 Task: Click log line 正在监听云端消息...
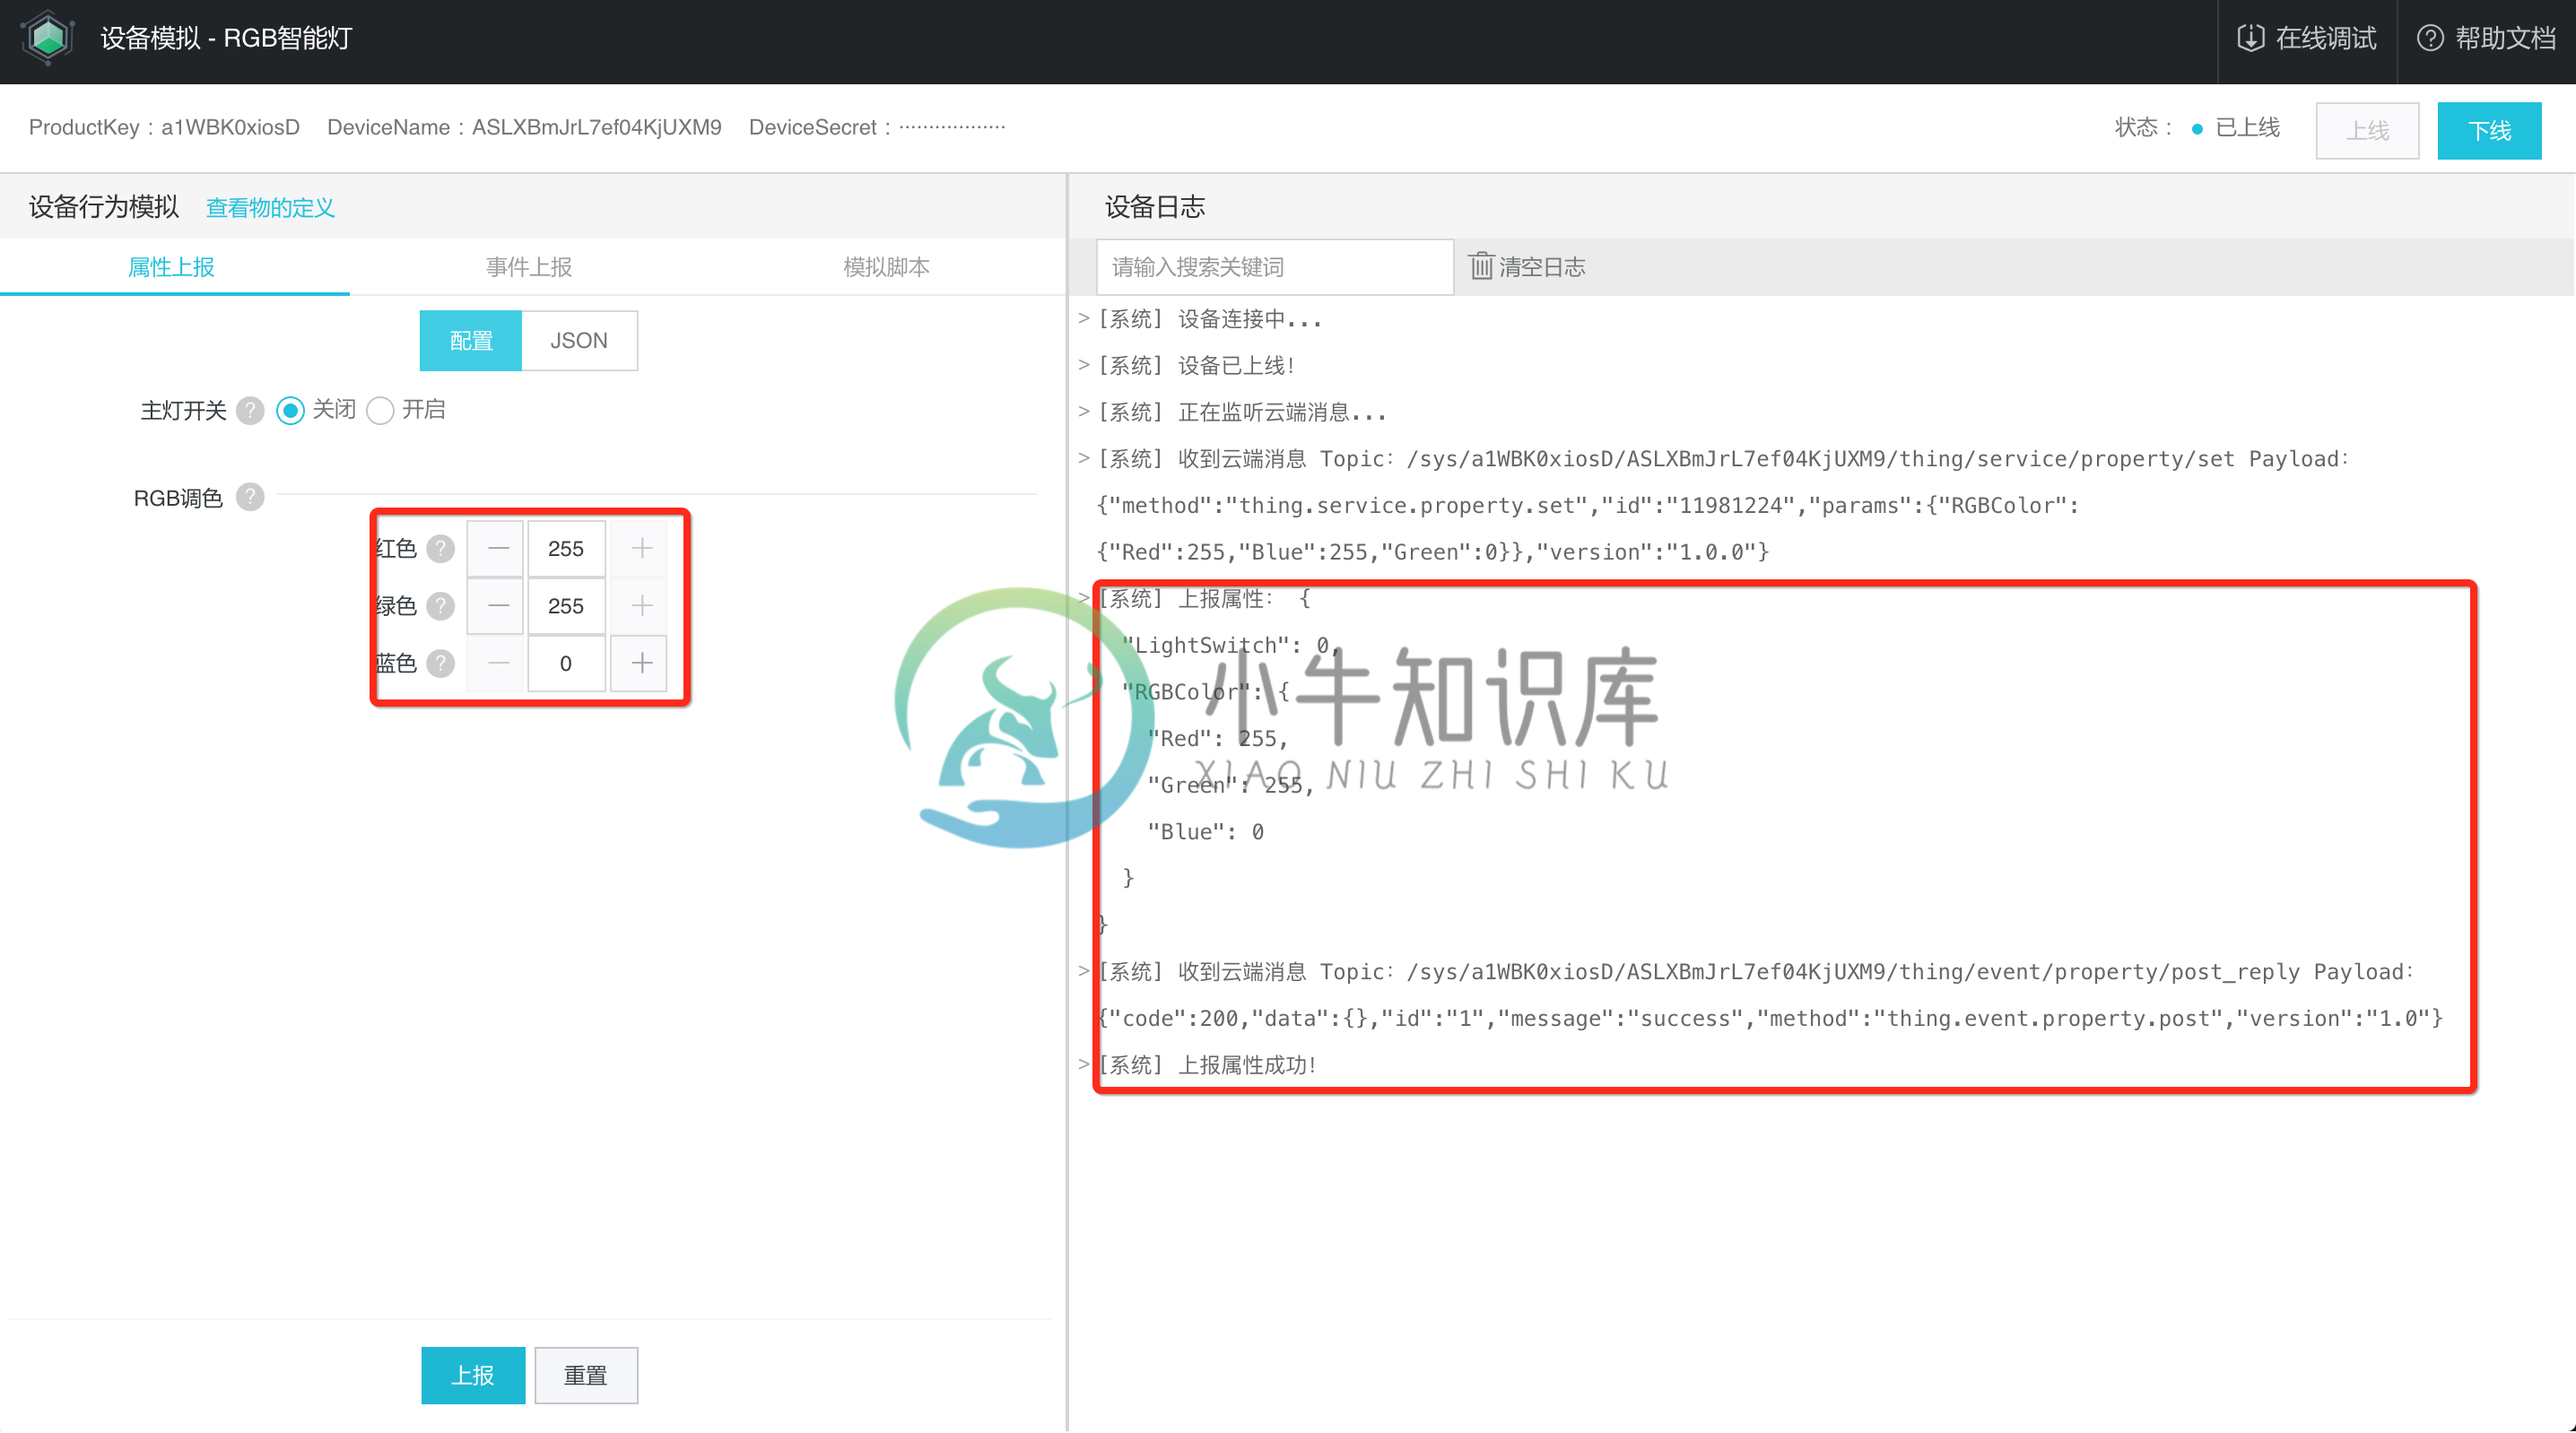1242,412
